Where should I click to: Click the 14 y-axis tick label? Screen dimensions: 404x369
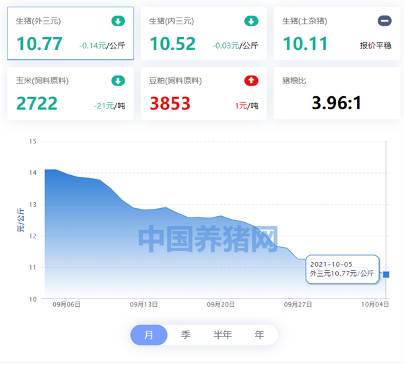(33, 173)
